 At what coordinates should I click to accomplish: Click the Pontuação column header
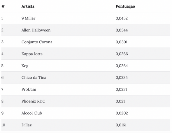[125, 6]
